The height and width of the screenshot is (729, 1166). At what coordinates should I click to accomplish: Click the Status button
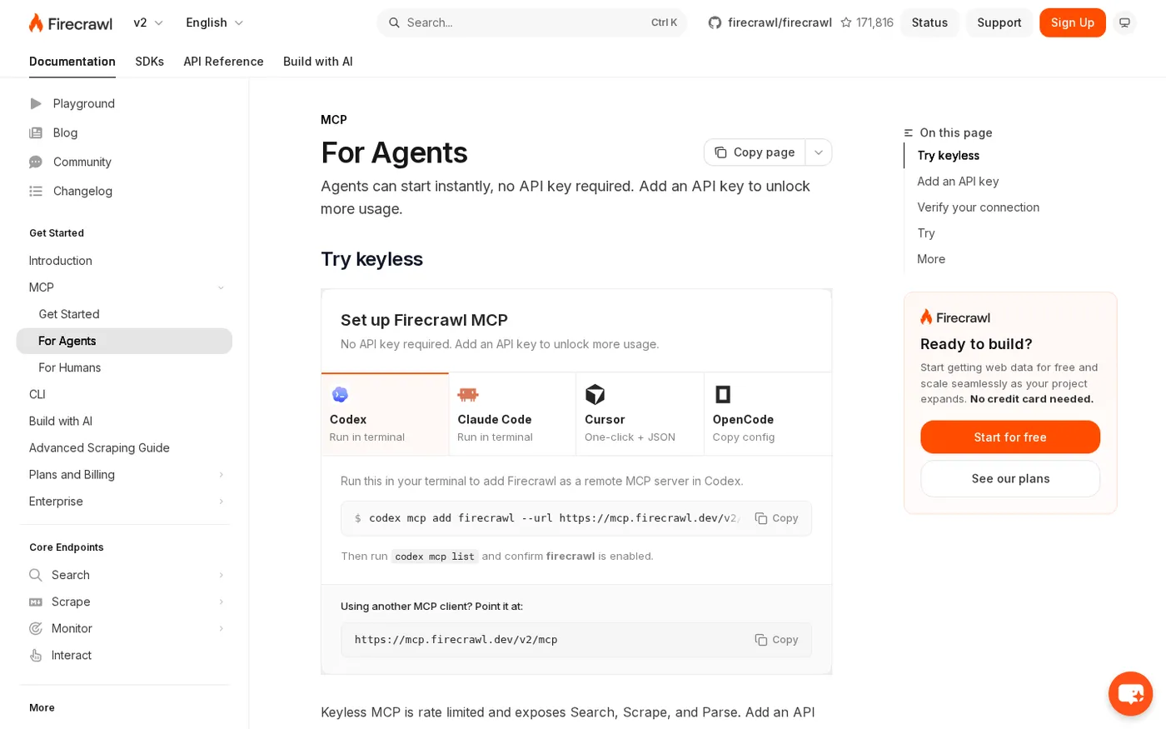[x=929, y=22]
